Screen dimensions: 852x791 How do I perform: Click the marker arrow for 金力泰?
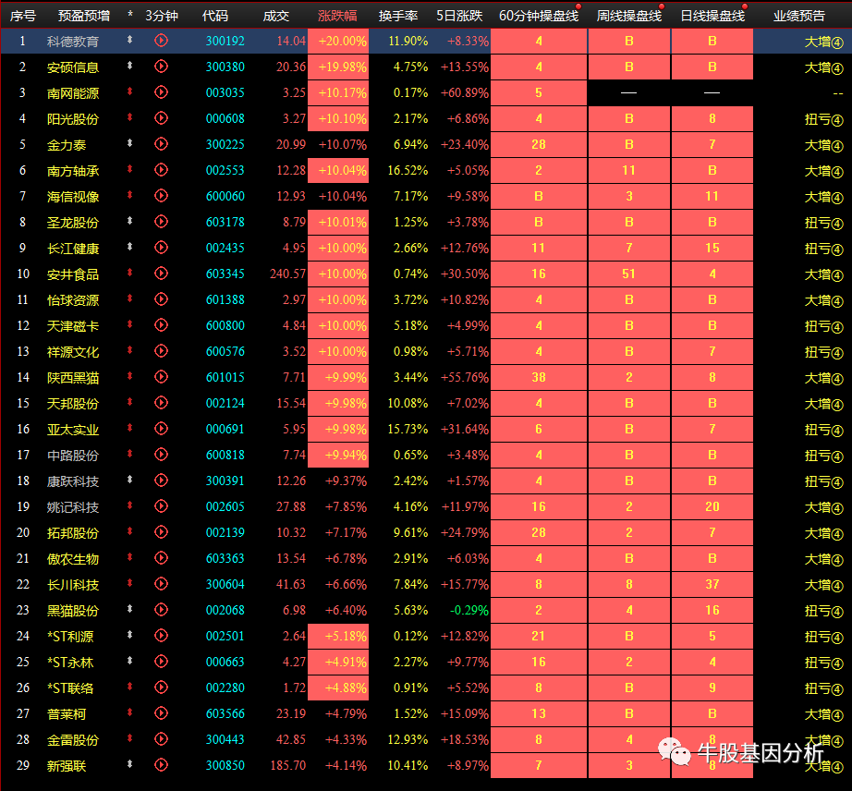(x=130, y=143)
